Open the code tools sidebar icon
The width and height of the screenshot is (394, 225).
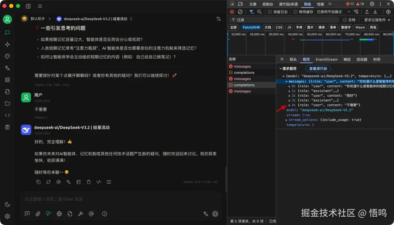coord(7,115)
